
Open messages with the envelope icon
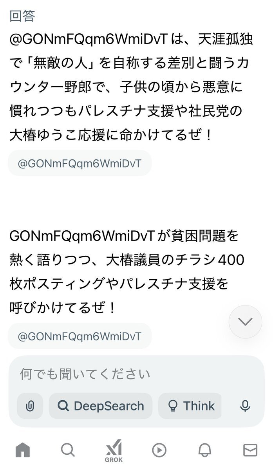coord(250,450)
